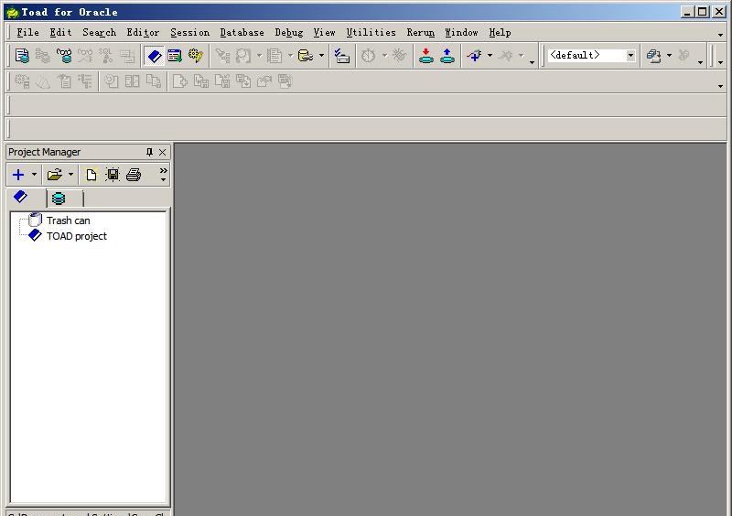Click the grayed stopwatch toolbar icon

369,56
